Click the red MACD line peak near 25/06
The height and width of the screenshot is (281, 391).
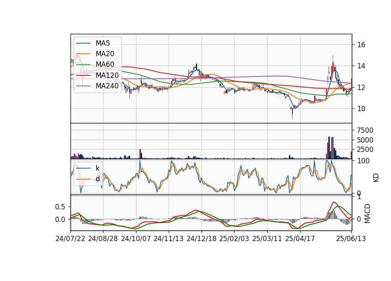click(334, 202)
